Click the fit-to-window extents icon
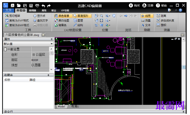The height and width of the screenshot is (115, 190). point(101,20)
